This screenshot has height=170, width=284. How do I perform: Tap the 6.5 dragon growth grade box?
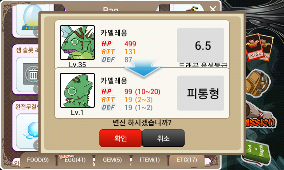[x=201, y=45]
